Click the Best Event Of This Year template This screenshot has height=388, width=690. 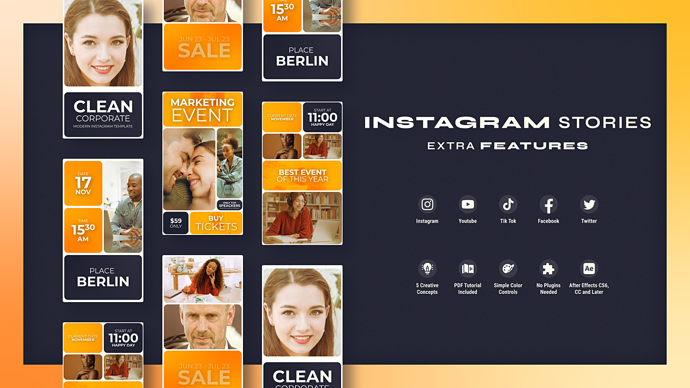tap(302, 175)
